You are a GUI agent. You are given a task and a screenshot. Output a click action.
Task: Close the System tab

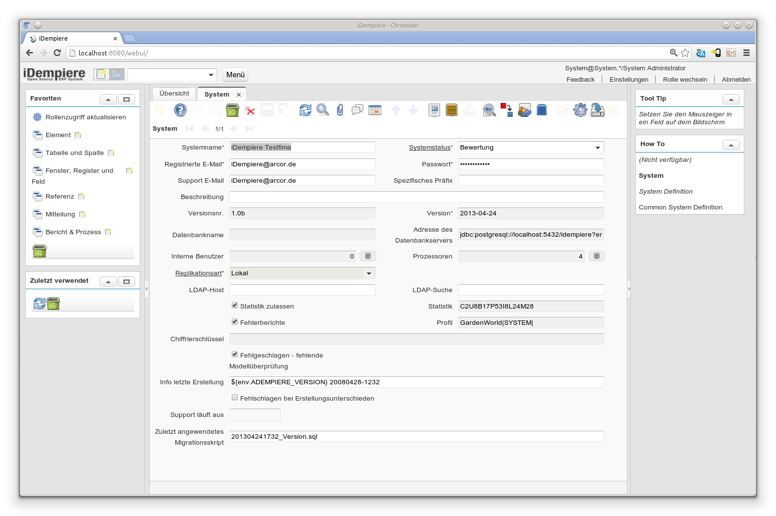click(x=239, y=95)
